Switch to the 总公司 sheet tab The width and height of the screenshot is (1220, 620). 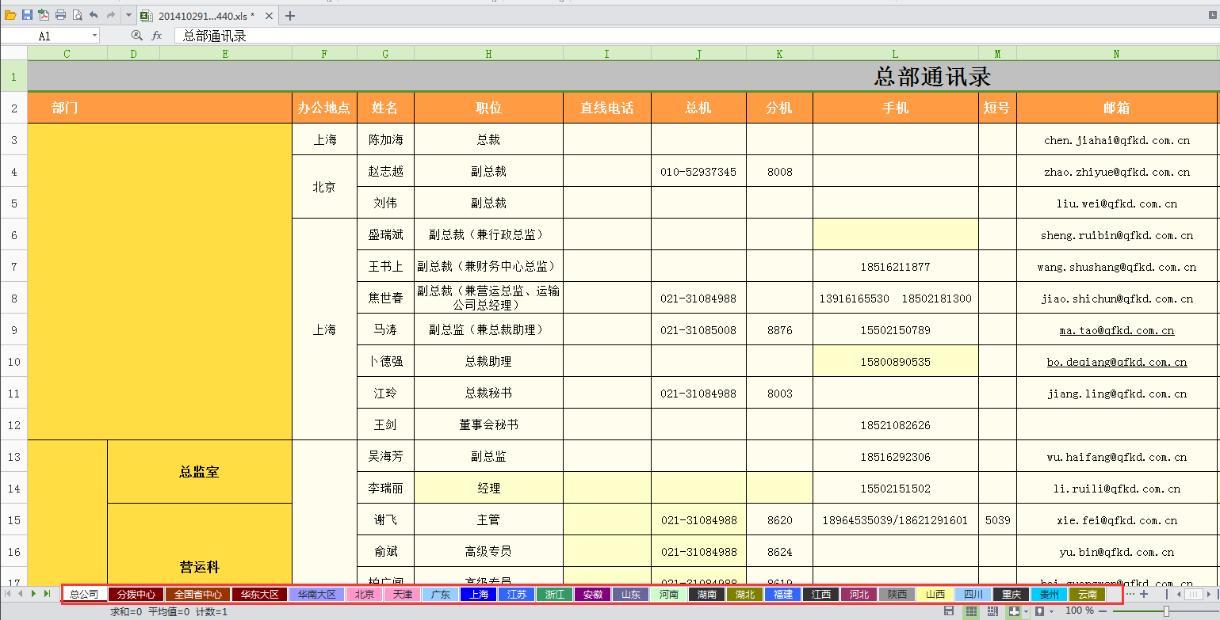(x=84, y=594)
